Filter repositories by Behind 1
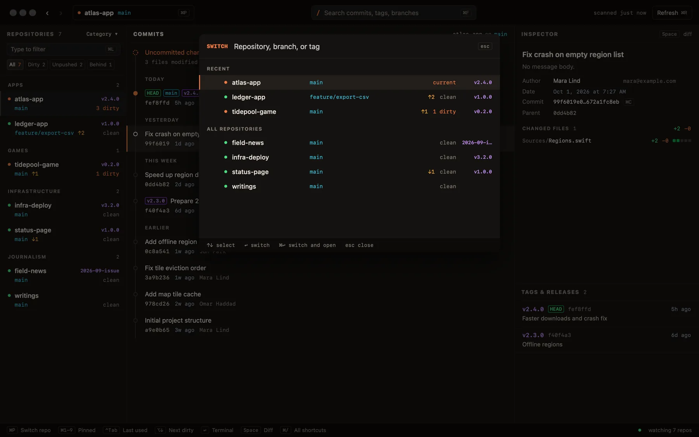Image resolution: width=699 pixels, height=437 pixels. click(101, 64)
